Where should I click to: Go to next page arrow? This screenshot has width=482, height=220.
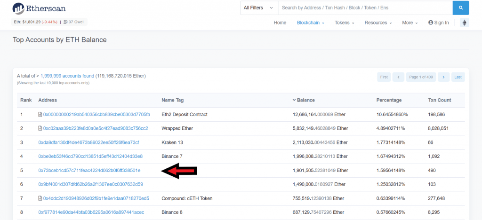pyautogui.click(x=443, y=77)
